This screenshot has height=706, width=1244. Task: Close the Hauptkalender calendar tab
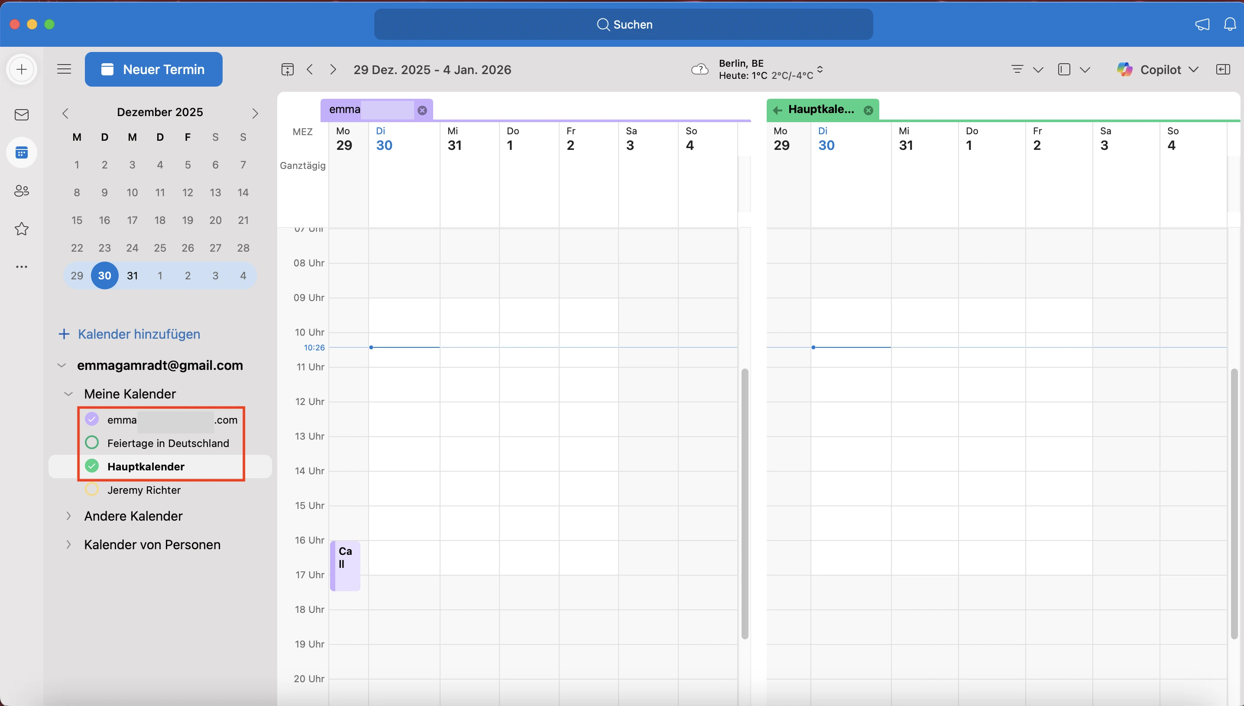tap(868, 110)
